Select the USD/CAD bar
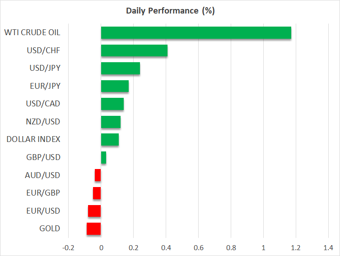This screenshot has height=256, width=340. (112, 104)
